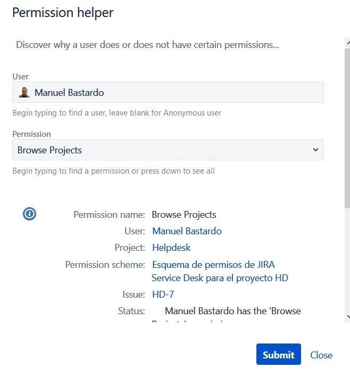350x376 pixels.
Task: Click the Permission helper dialog title
Action: tap(63, 13)
